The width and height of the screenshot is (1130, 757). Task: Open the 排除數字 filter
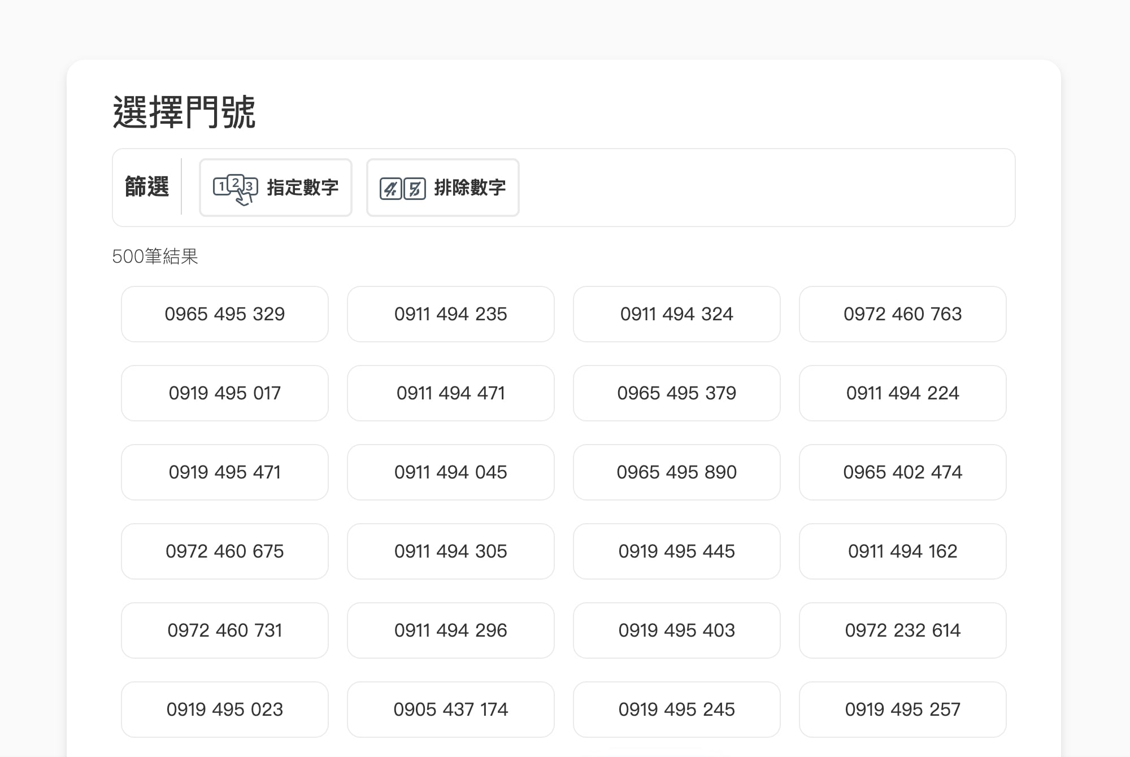(443, 188)
